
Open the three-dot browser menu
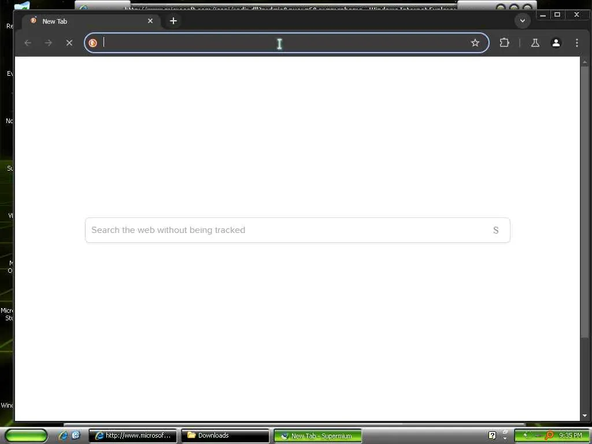pos(577,43)
